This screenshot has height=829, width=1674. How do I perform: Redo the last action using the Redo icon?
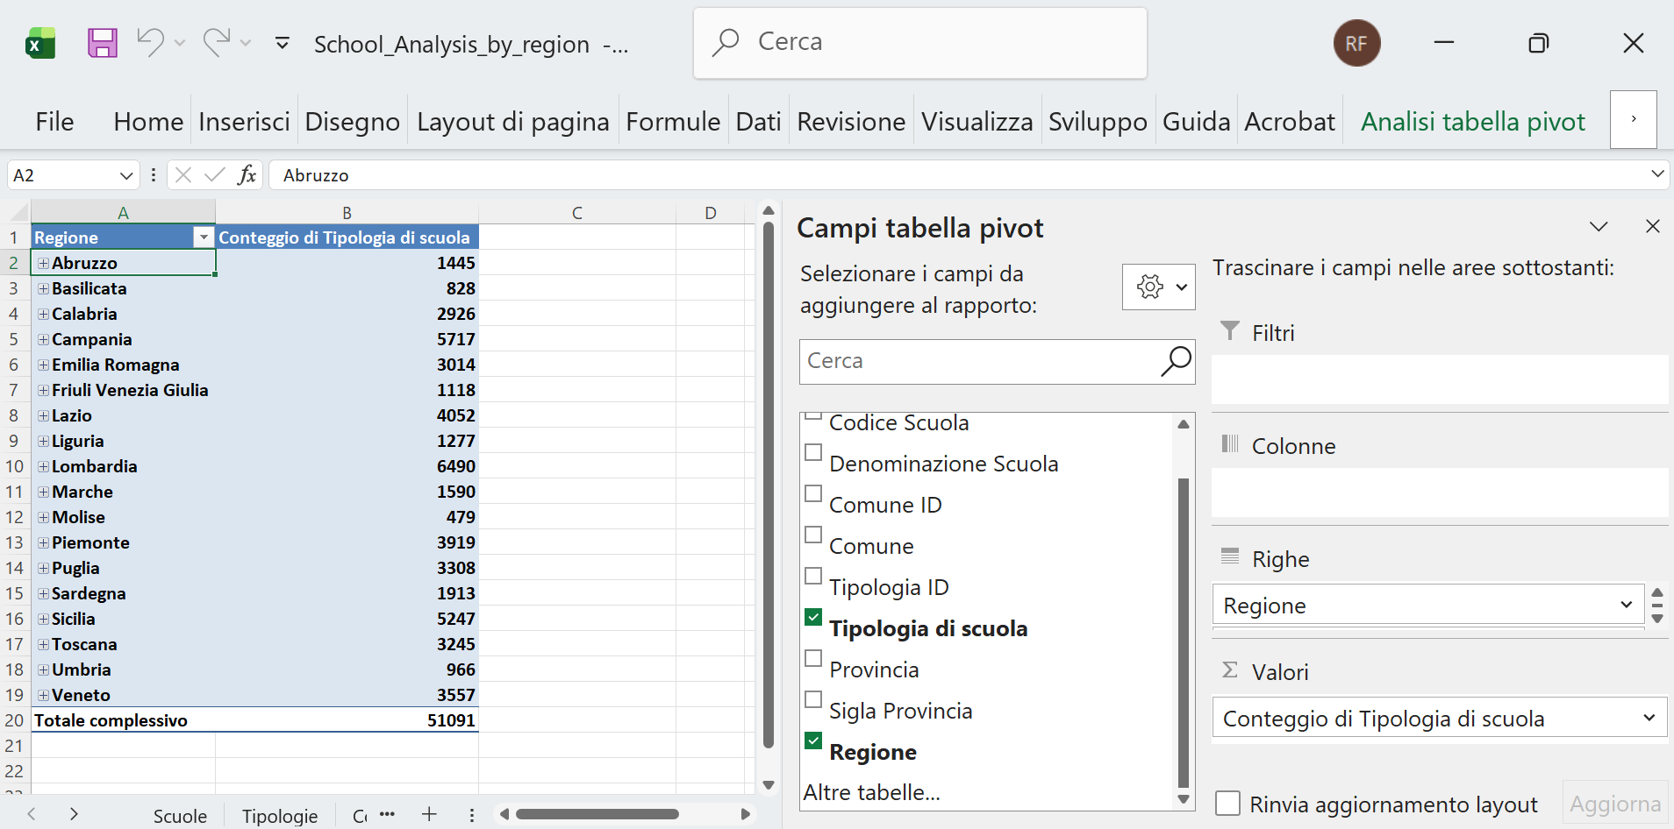click(x=216, y=42)
